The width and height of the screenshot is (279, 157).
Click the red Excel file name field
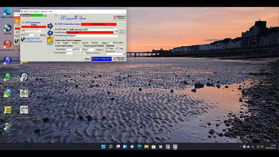pos(90,33)
